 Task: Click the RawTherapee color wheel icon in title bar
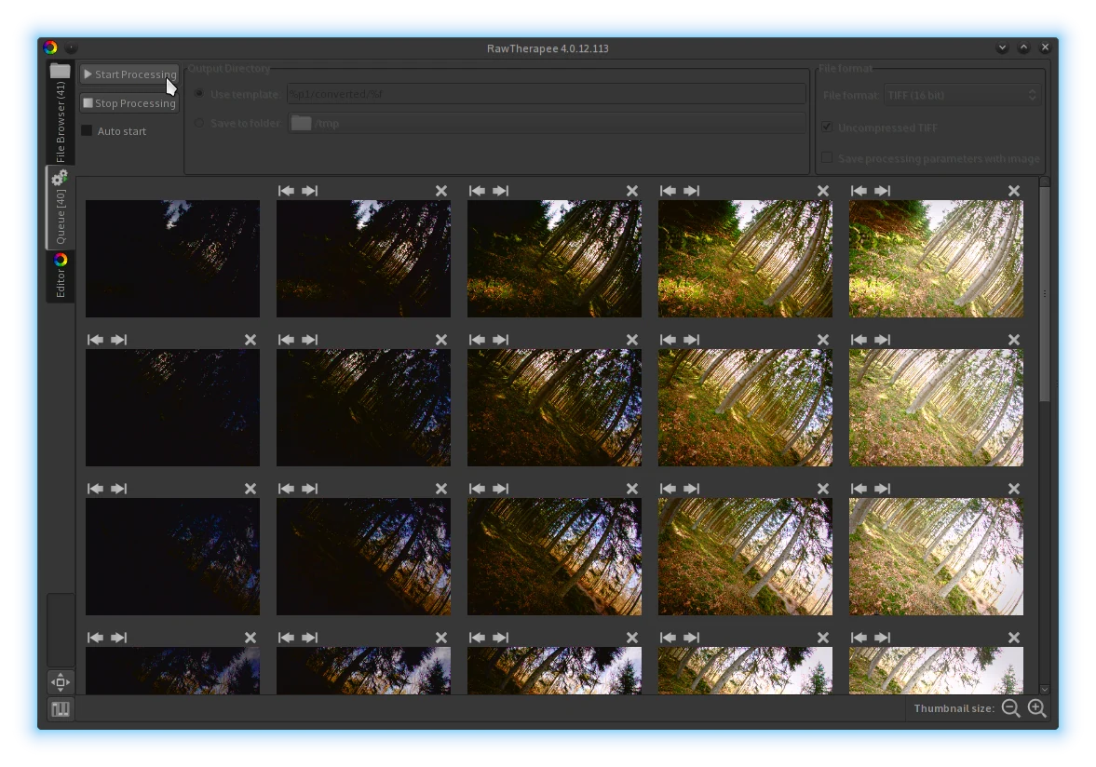(x=50, y=47)
